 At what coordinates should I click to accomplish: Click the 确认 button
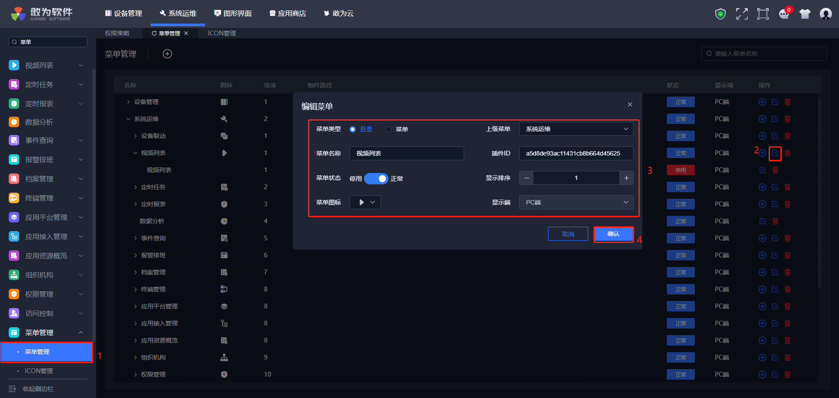[x=613, y=234]
